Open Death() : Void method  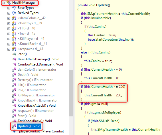coord(28,75)
